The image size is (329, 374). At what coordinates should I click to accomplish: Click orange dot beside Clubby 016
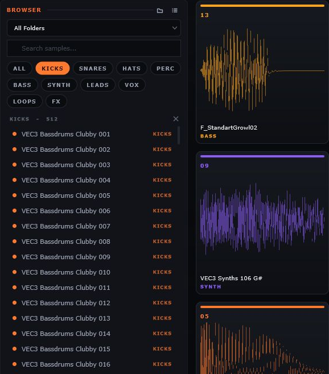(x=15, y=364)
